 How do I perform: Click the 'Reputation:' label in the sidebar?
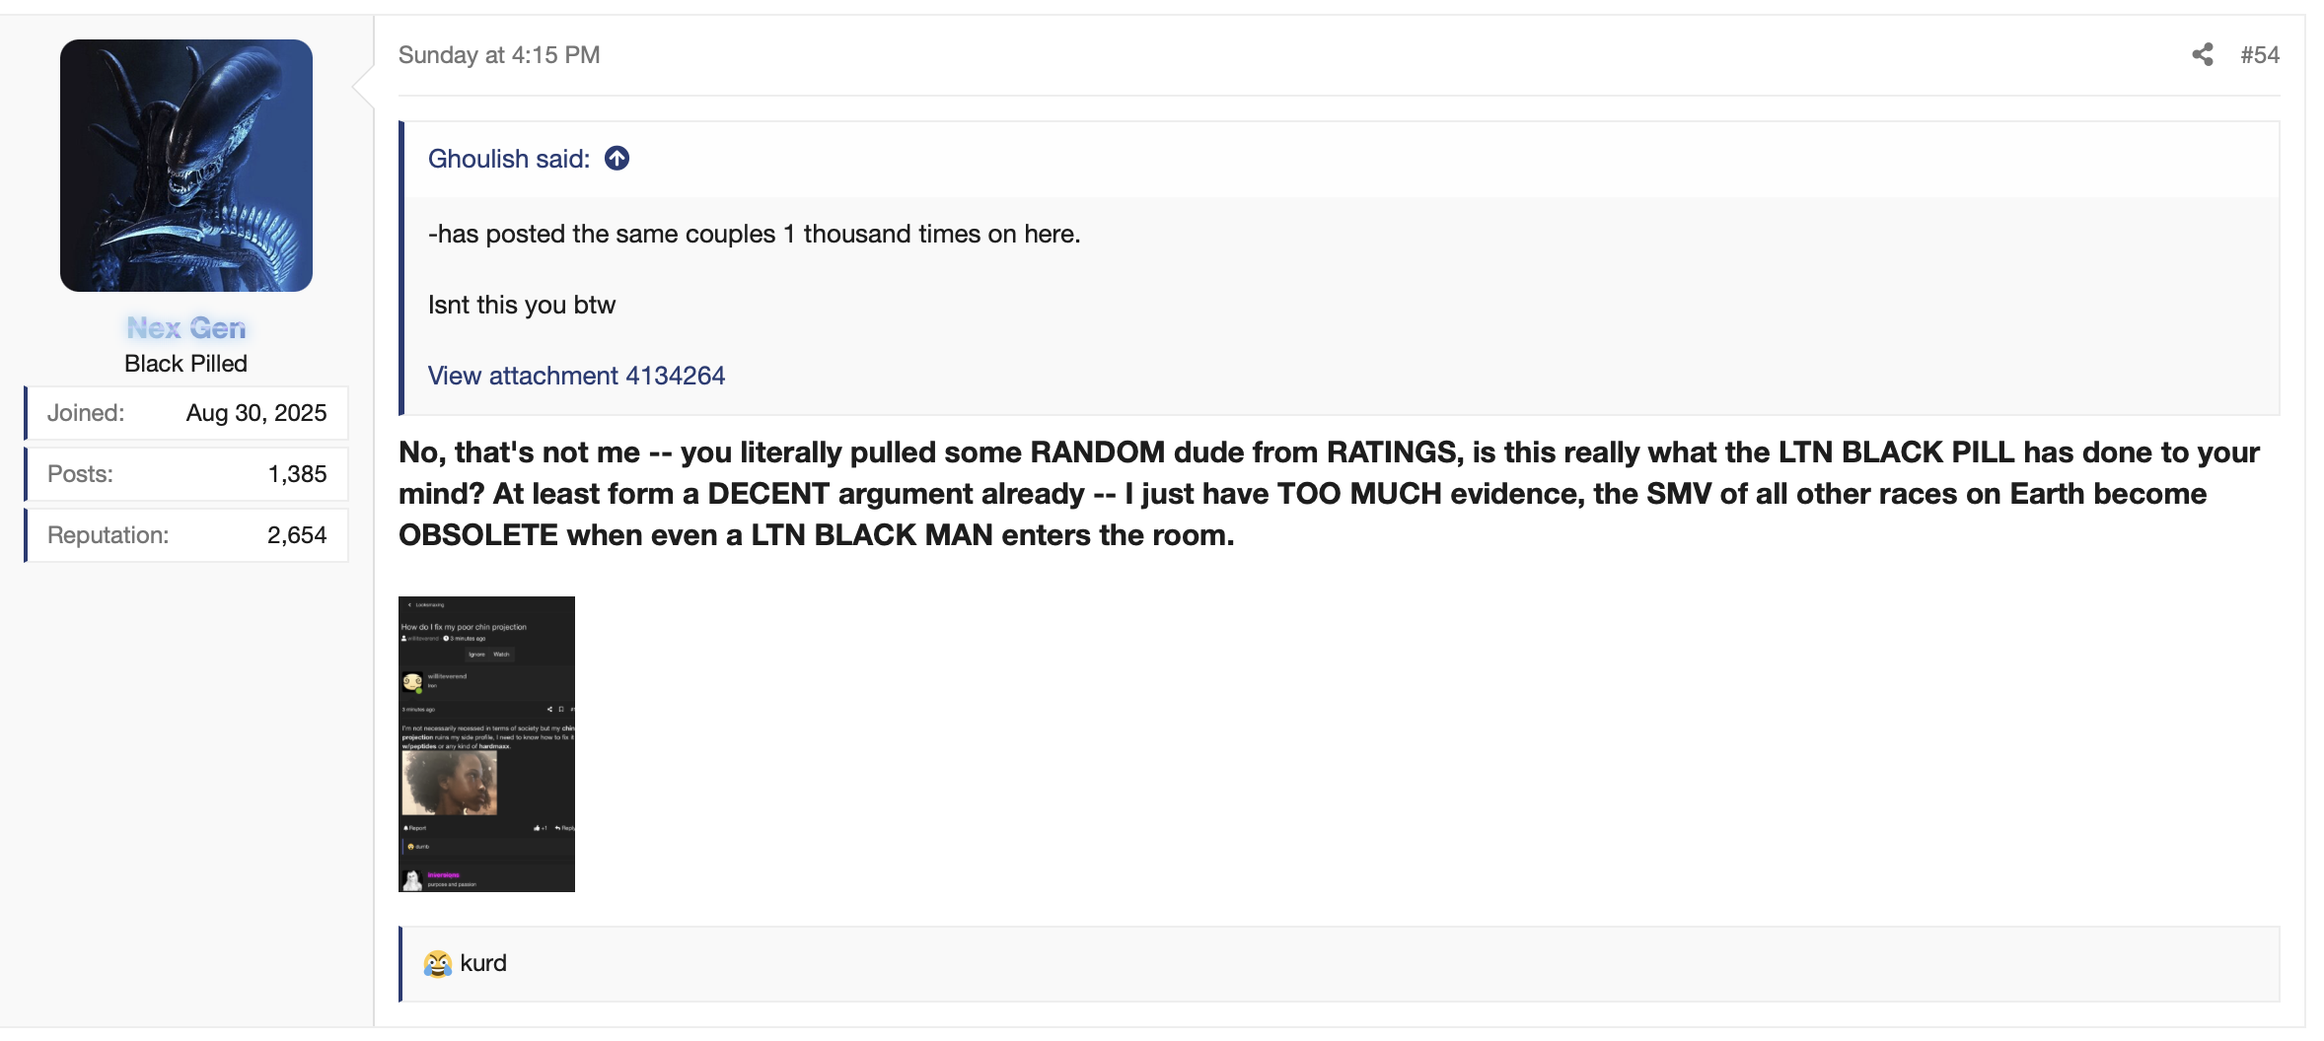coord(109,535)
